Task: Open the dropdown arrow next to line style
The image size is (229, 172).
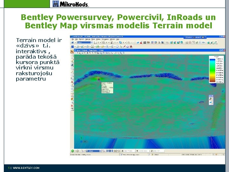Action: (109, 43)
